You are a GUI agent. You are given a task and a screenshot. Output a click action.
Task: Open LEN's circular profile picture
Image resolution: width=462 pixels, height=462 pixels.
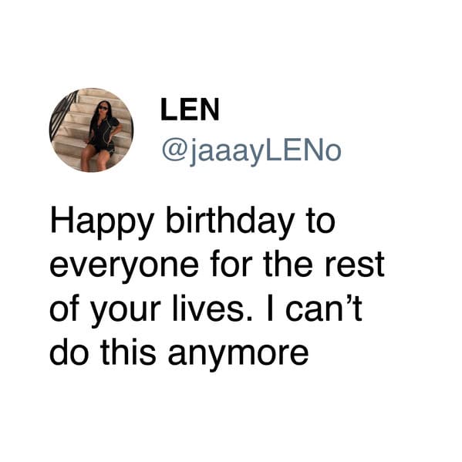pos(91,130)
